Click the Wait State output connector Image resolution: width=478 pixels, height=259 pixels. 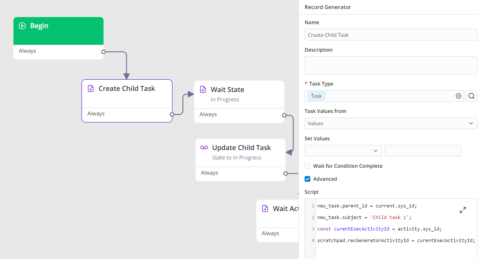284,115
